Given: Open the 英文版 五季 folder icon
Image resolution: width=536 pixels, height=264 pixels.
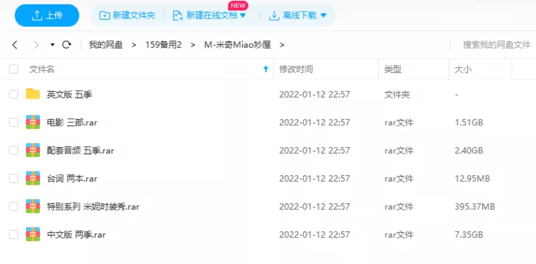Looking at the screenshot, I should click(x=33, y=94).
